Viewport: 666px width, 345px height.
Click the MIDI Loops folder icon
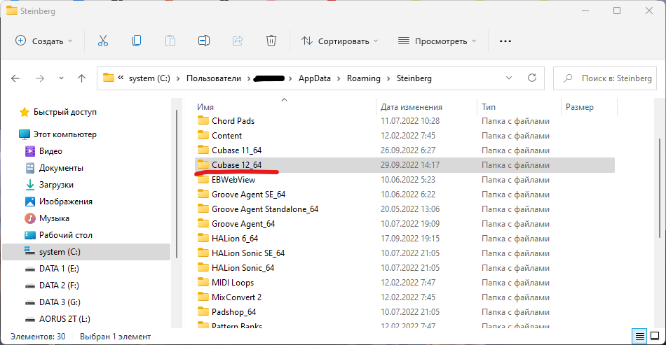point(203,282)
